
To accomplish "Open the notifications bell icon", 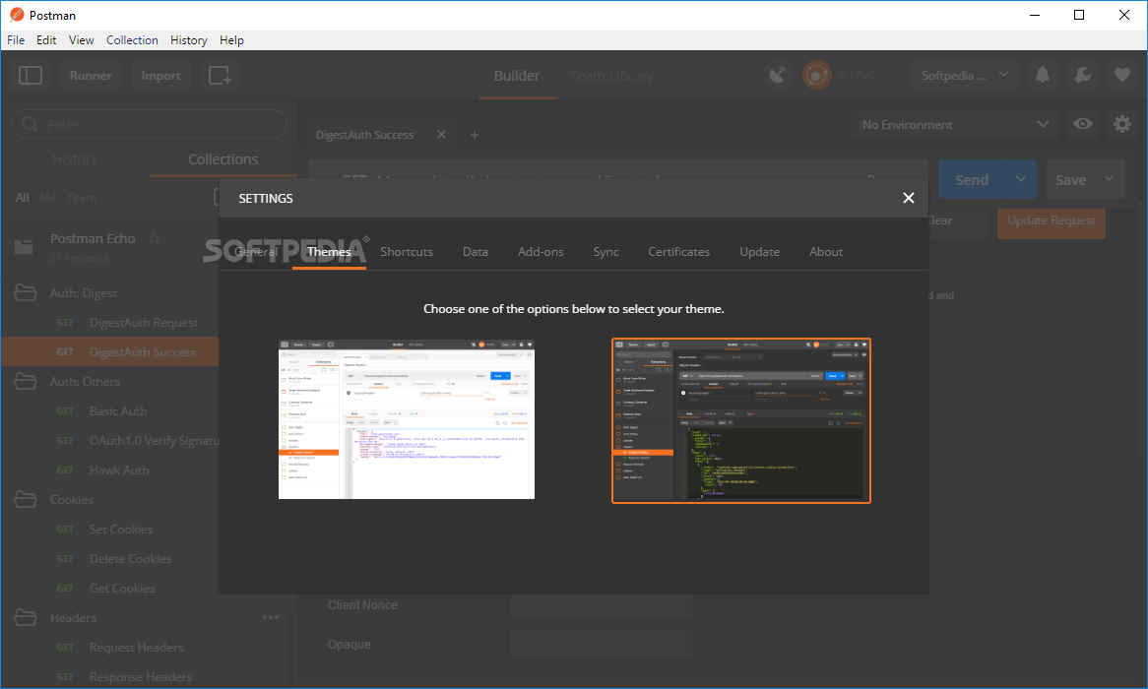I will [1043, 75].
